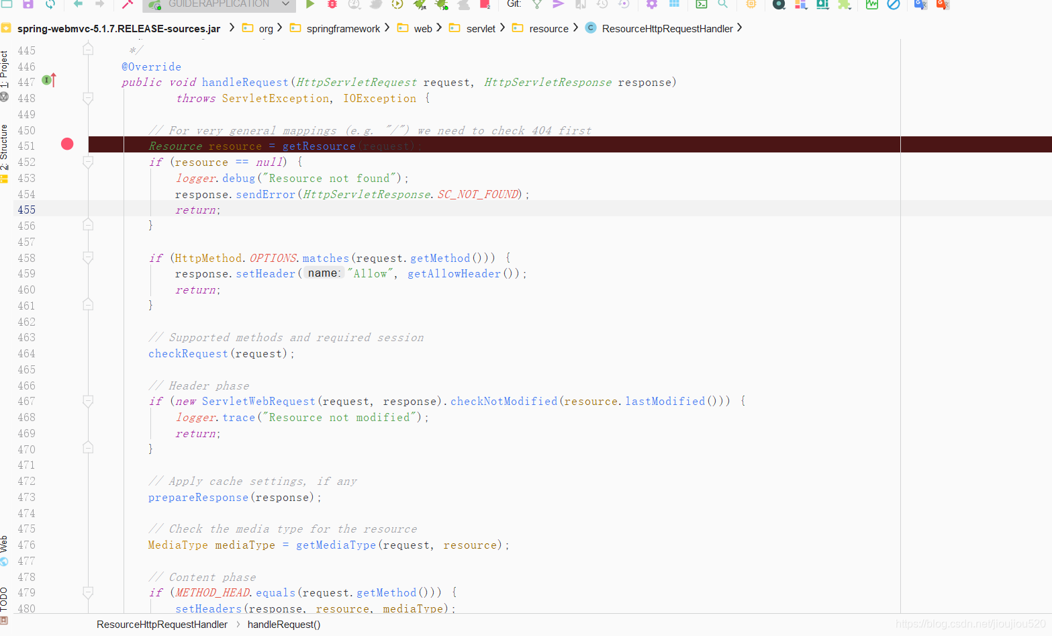Screen dimensions: 1052x636
Task: Click line number 455 in gutter
Action: tap(26, 210)
